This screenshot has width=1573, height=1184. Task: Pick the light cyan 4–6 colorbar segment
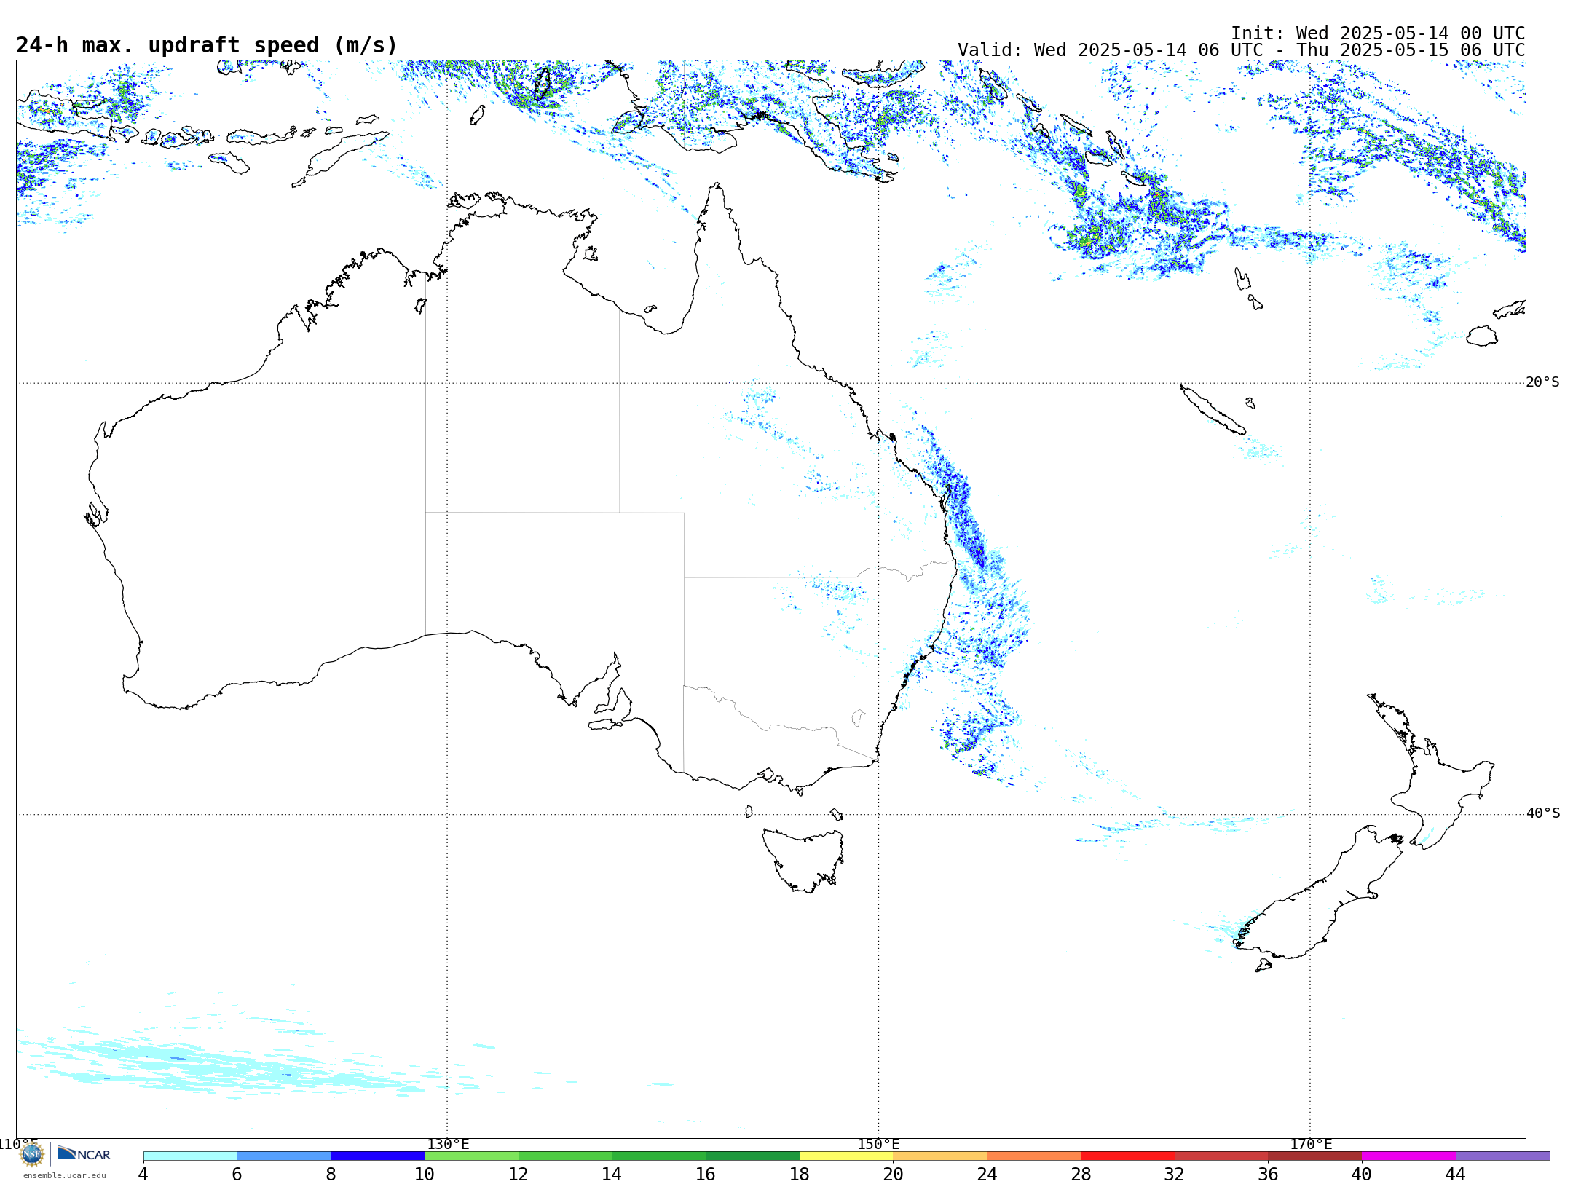click(190, 1156)
